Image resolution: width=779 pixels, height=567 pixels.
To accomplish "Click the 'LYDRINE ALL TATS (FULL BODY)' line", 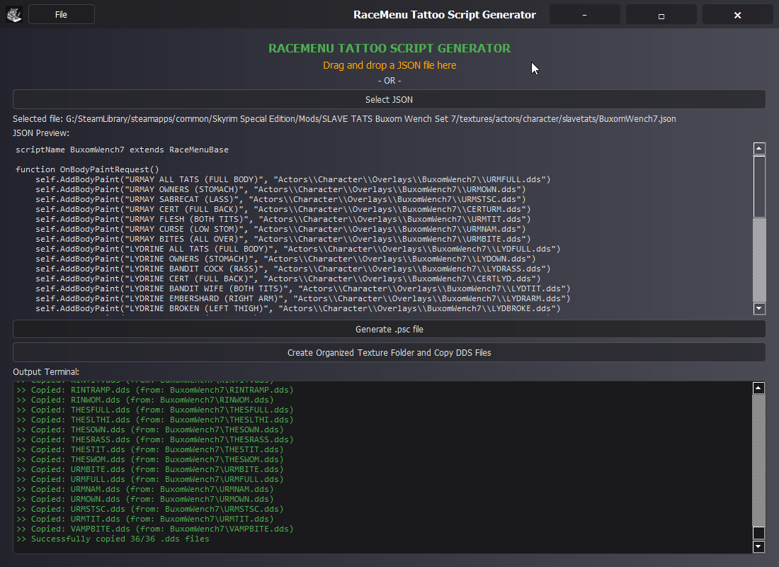I will pos(298,249).
